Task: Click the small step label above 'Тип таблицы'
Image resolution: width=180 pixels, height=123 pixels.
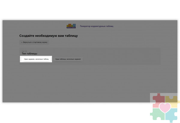Action: (x=24, y=51)
